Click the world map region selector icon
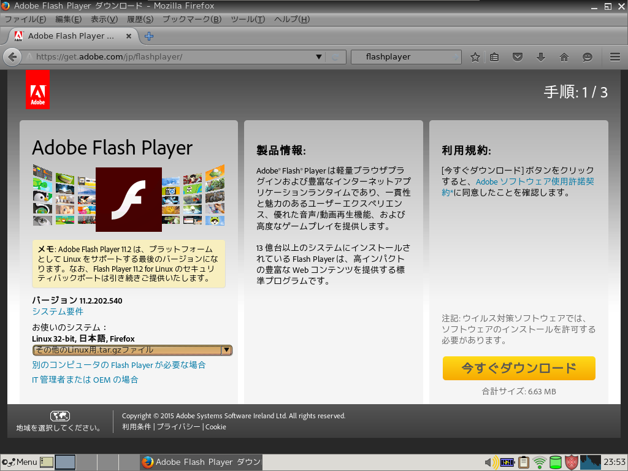This screenshot has width=628, height=471. click(59, 416)
